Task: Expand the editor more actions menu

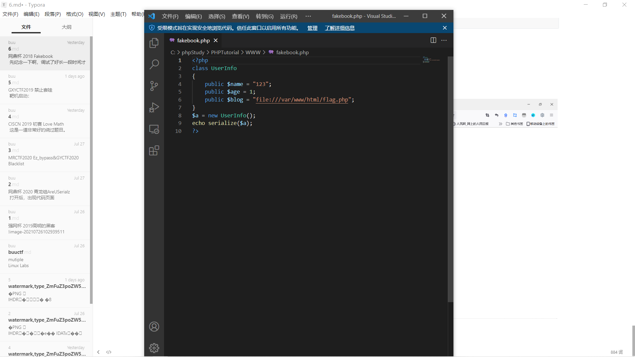Action: point(444,40)
